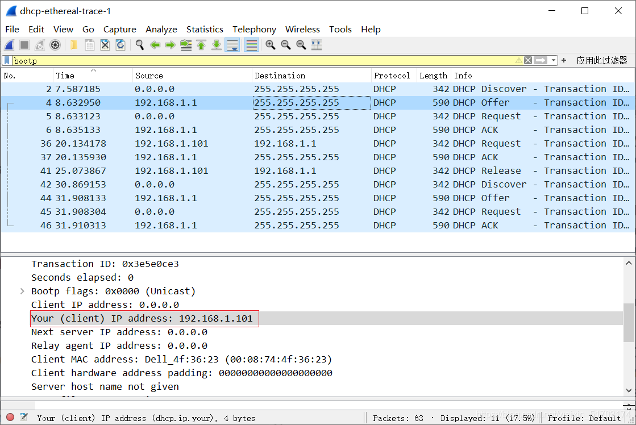
Task: Toggle auto-scroll during live capture
Action: tap(232, 45)
